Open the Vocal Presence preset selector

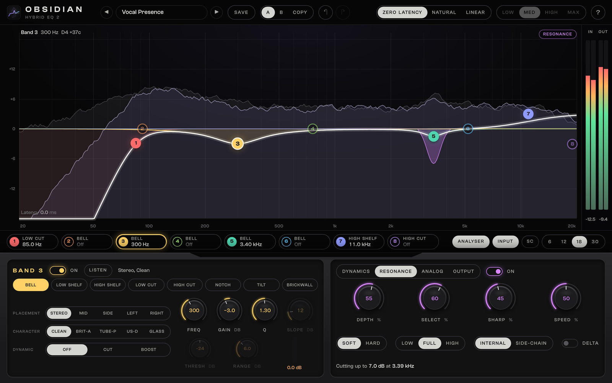coord(161,12)
